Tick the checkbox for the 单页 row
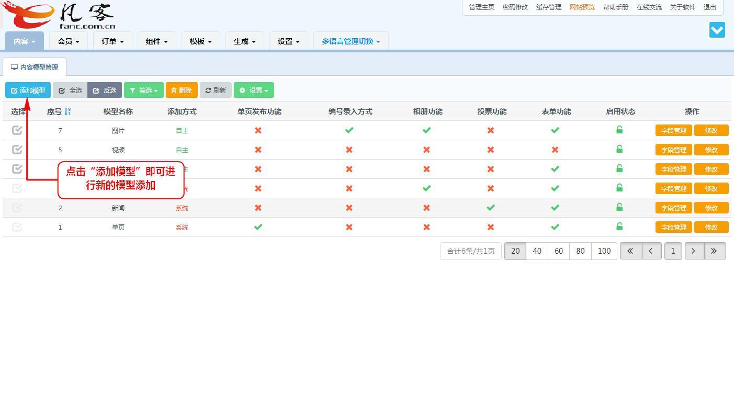Image resolution: width=734 pixels, height=418 pixels. tap(17, 227)
